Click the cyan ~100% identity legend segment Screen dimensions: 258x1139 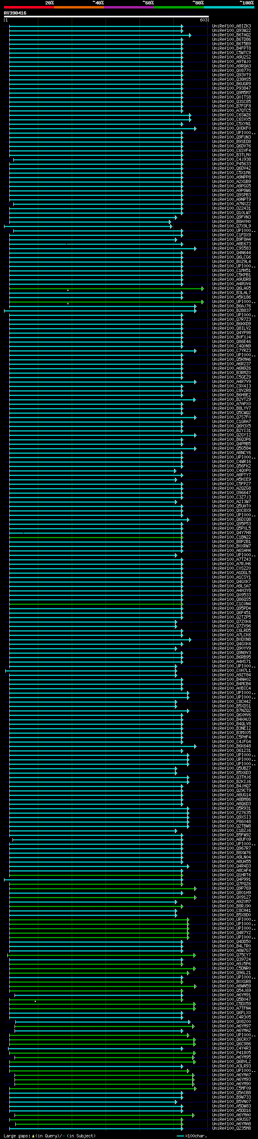229,7
